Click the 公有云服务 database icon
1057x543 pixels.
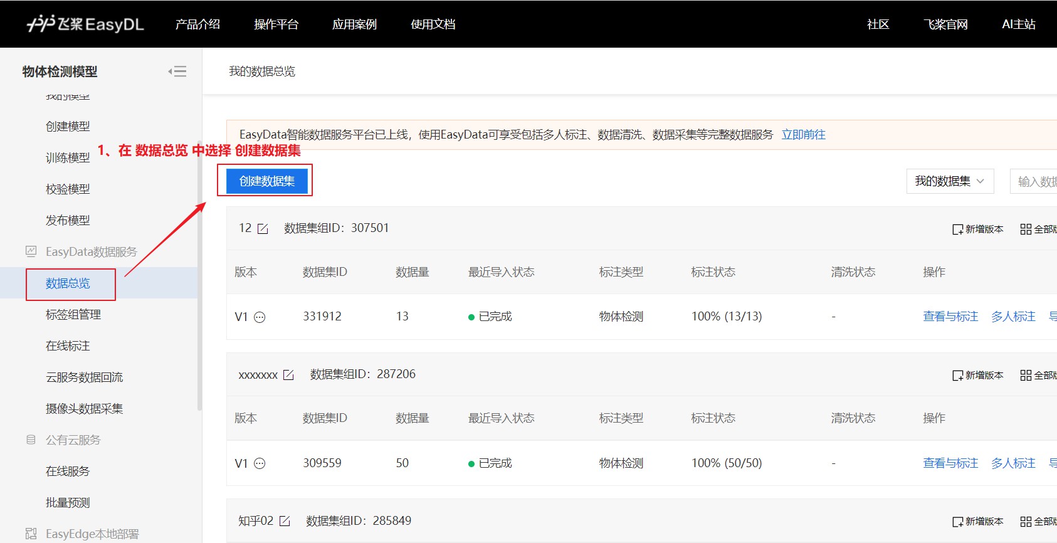(31, 440)
